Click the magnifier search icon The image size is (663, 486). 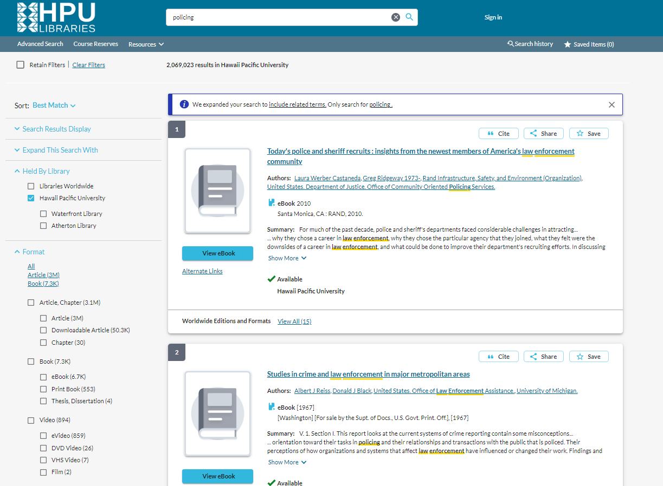[x=409, y=17]
